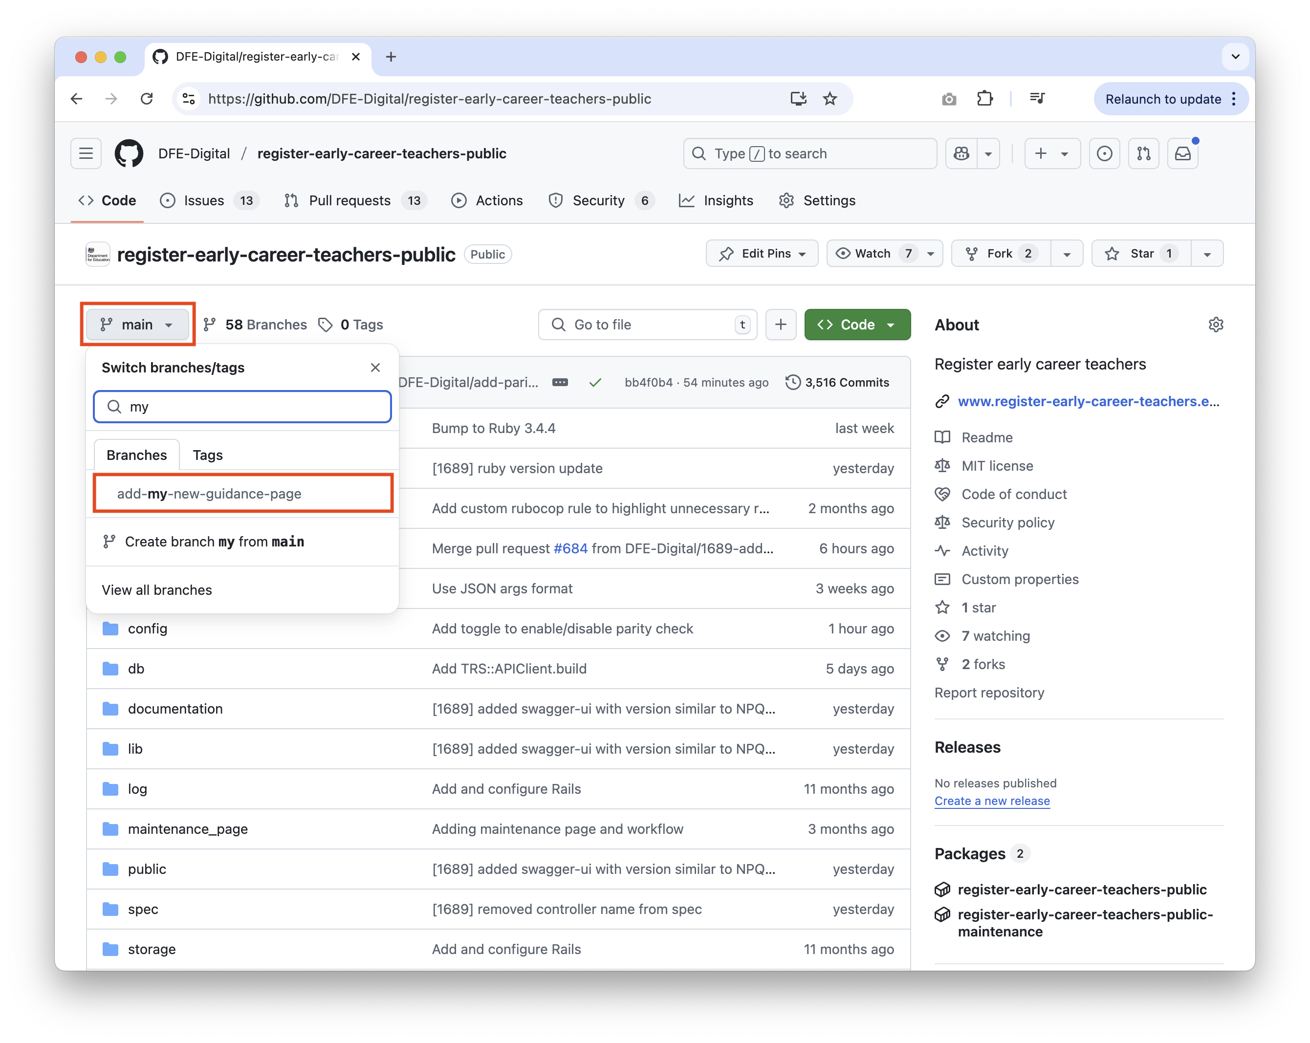Open the browser extensions puzzle icon

[984, 98]
